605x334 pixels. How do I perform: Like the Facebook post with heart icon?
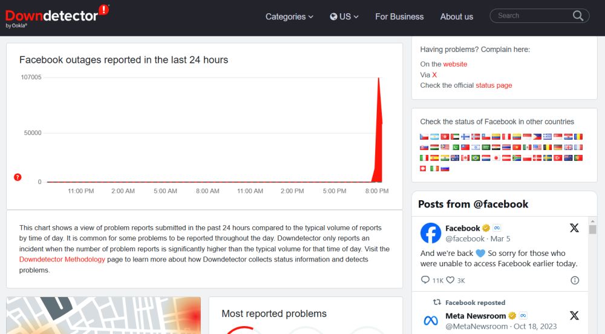pos(450,280)
